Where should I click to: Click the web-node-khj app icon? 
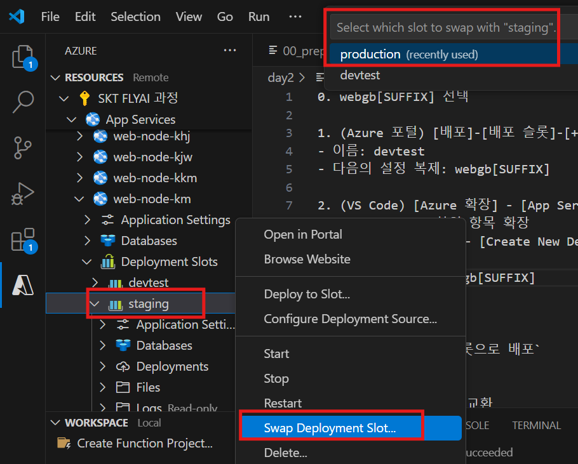[x=100, y=136]
